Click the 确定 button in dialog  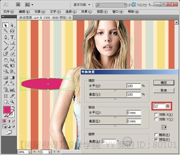(x=164, y=83)
